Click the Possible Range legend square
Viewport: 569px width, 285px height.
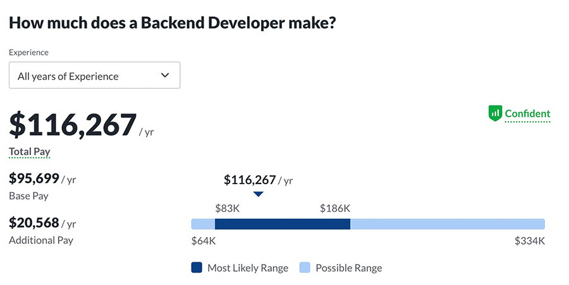point(305,267)
